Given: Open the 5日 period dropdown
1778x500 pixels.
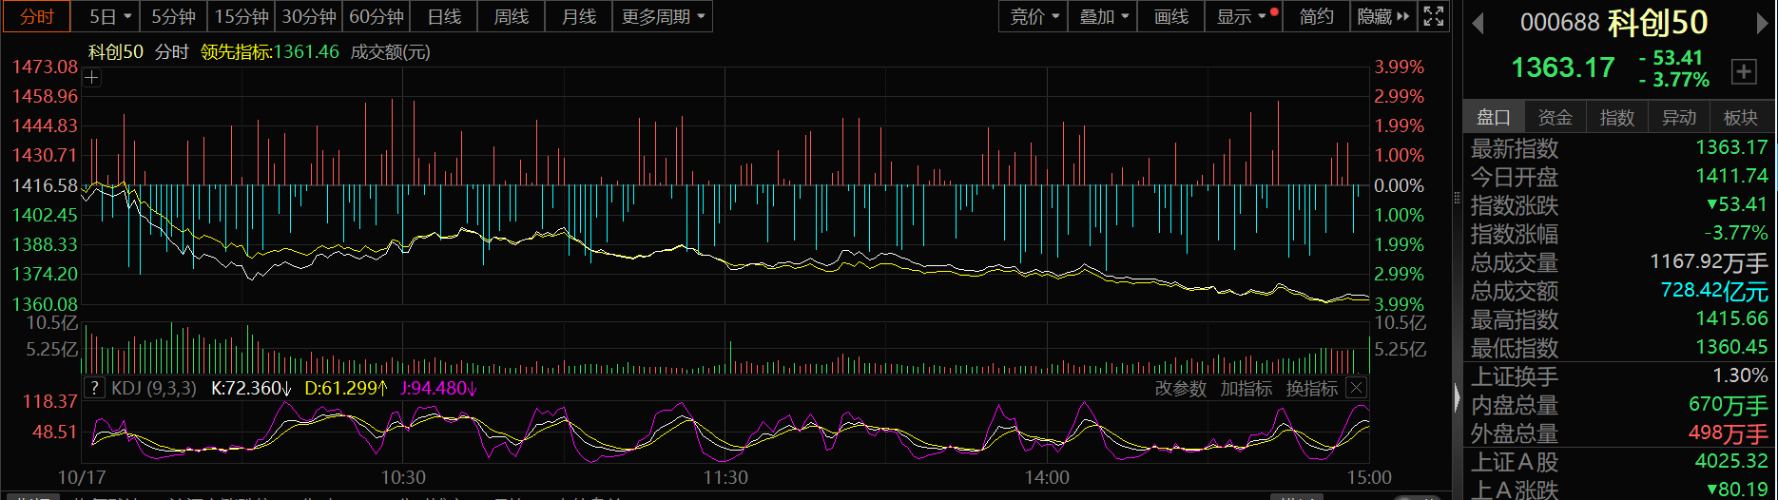Looking at the screenshot, I should click(110, 16).
